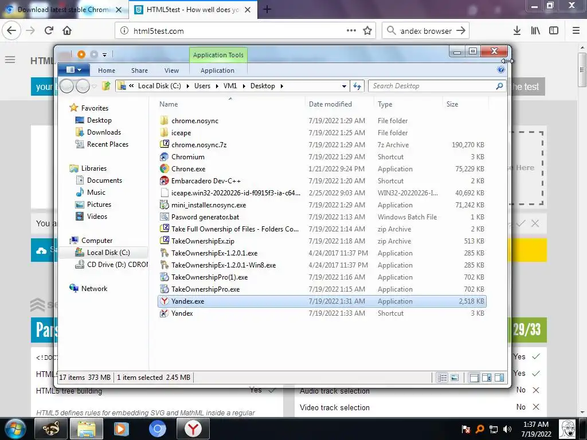Open media player from the taskbar
Image resolution: width=587 pixels, height=440 pixels.
pyautogui.click(x=122, y=429)
